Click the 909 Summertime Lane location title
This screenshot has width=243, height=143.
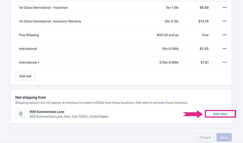pos(47,112)
